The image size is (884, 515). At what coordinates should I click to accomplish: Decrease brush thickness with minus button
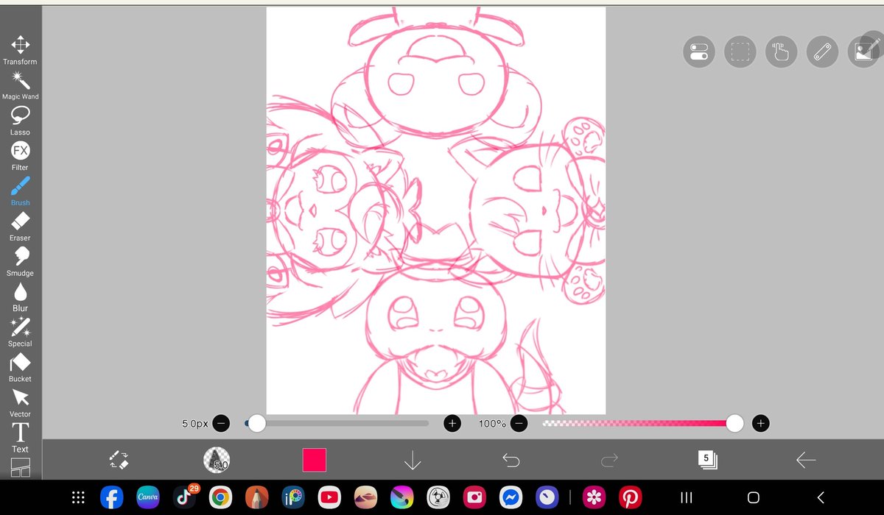point(221,424)
